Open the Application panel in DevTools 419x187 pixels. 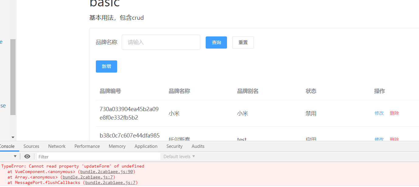146,146
